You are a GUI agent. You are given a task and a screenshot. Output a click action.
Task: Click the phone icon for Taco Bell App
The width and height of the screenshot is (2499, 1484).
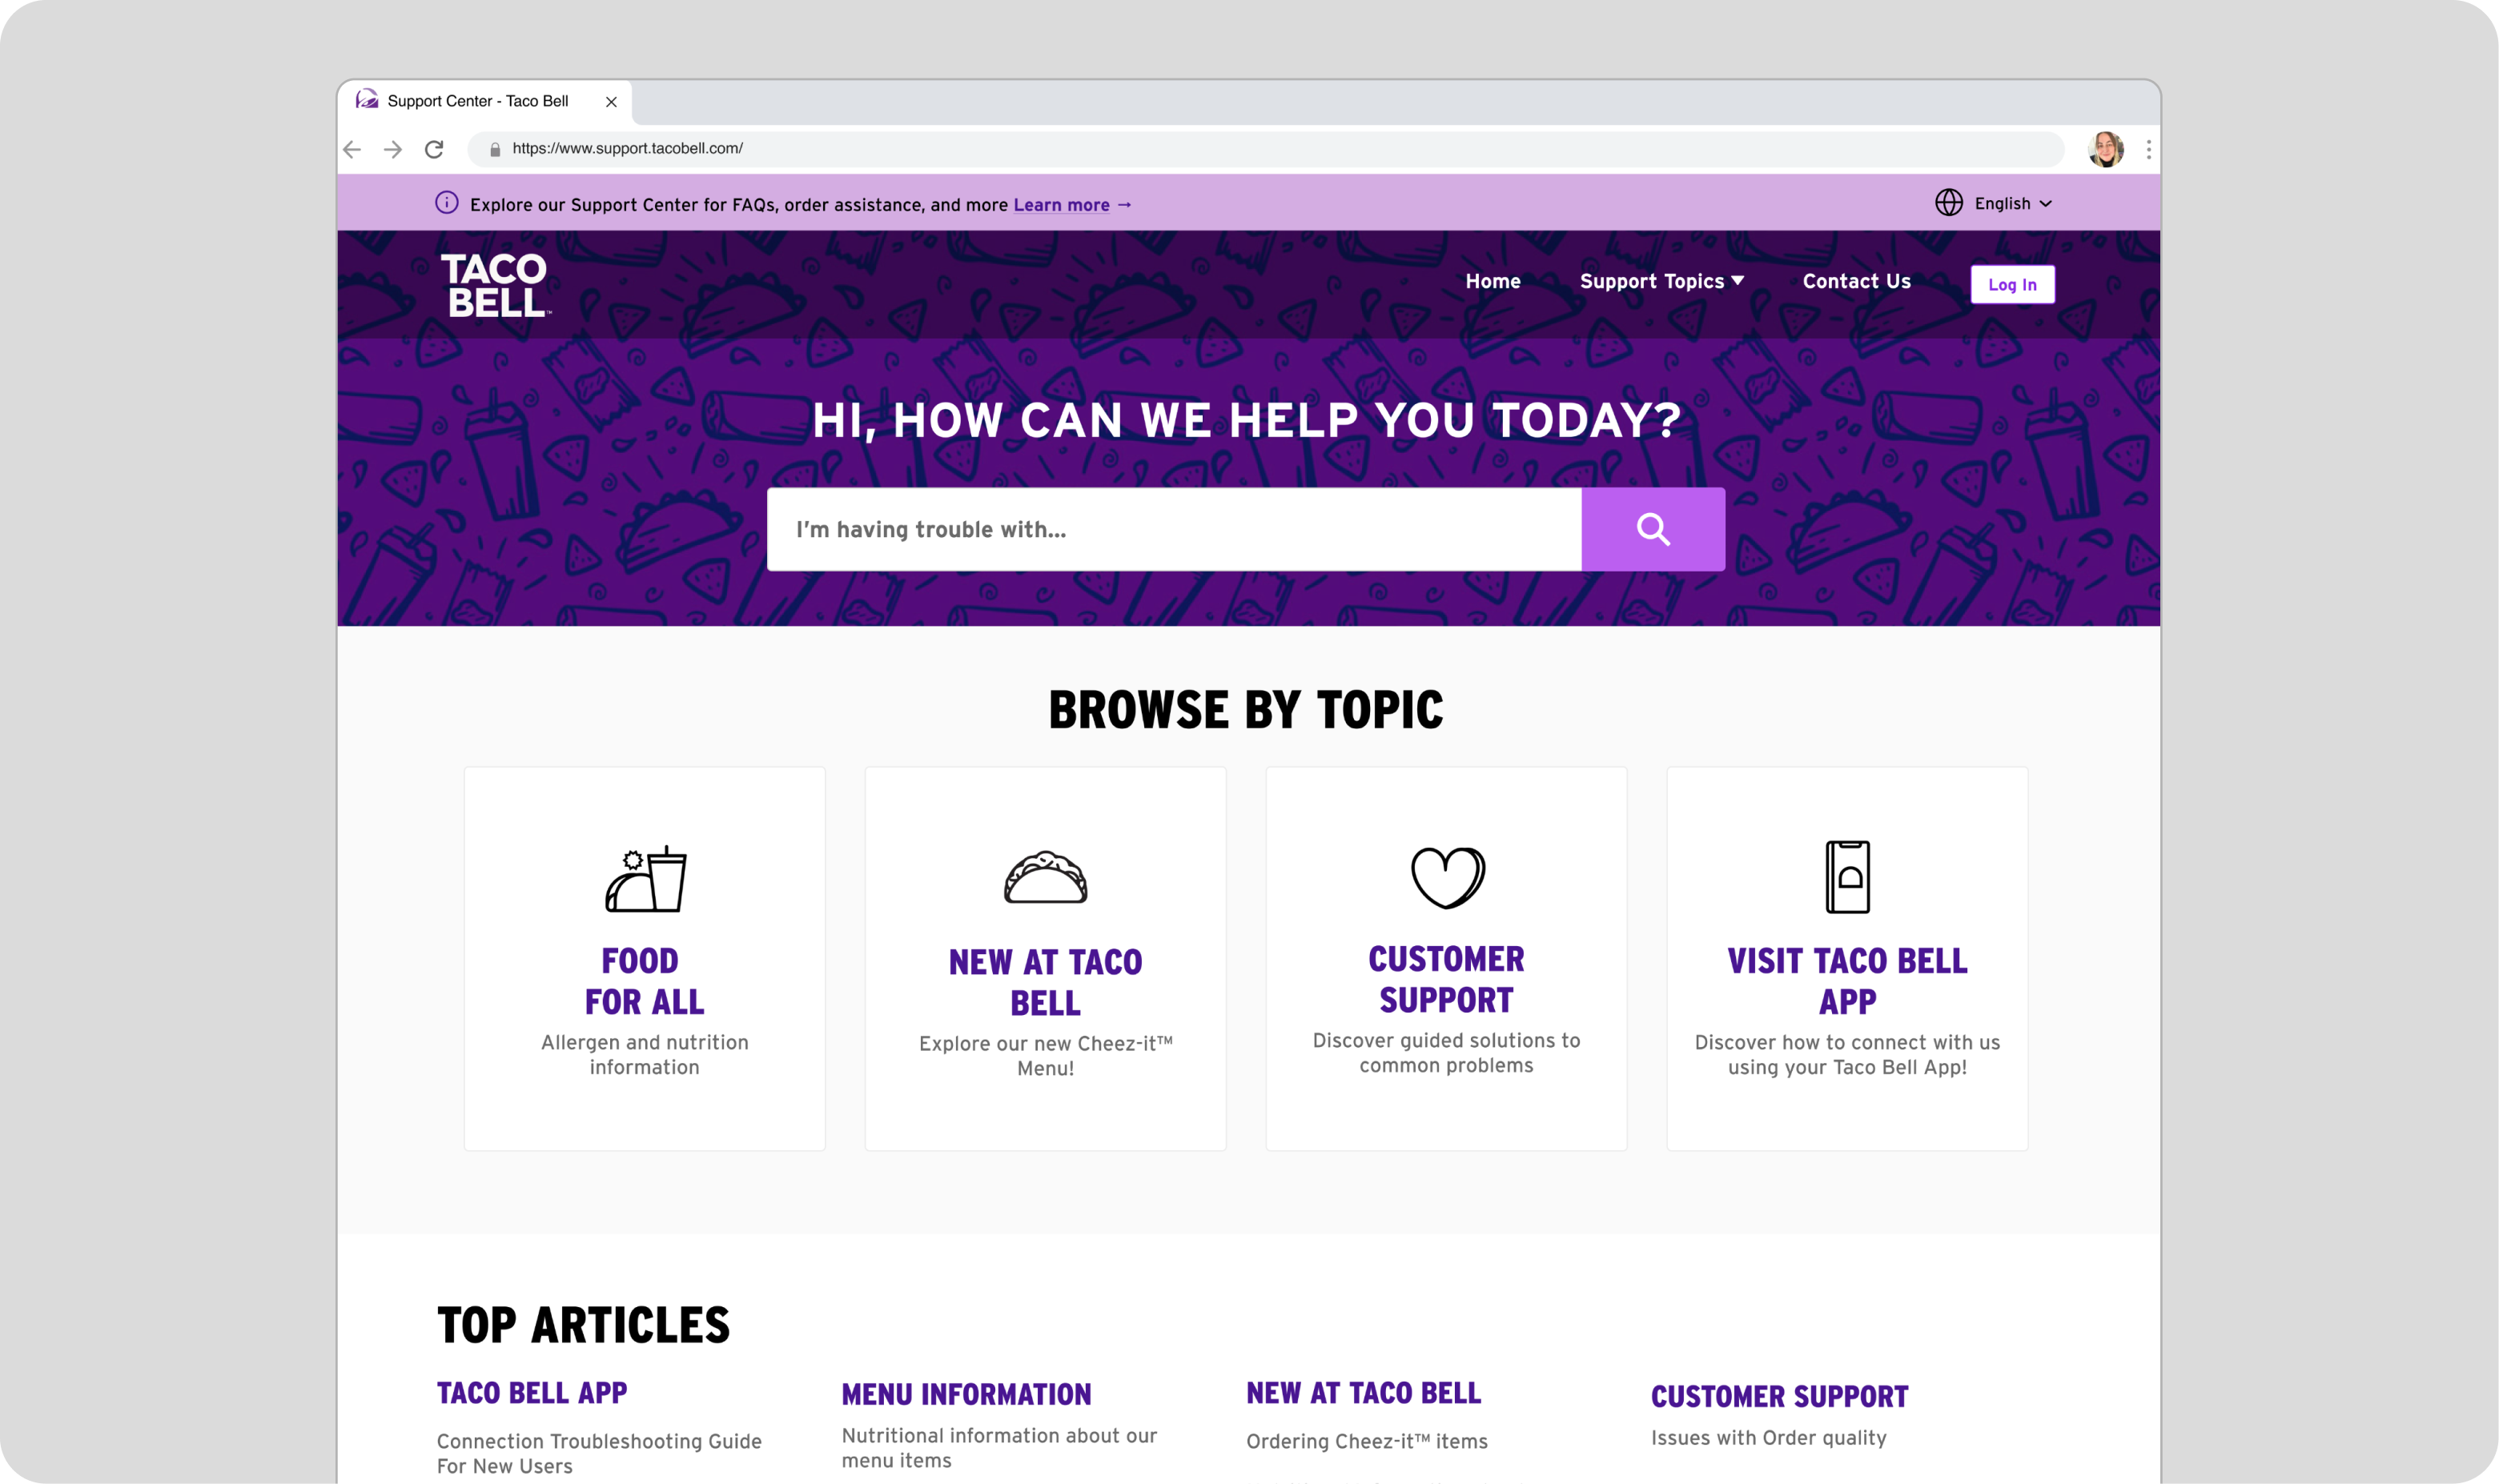click(1846, 876)
